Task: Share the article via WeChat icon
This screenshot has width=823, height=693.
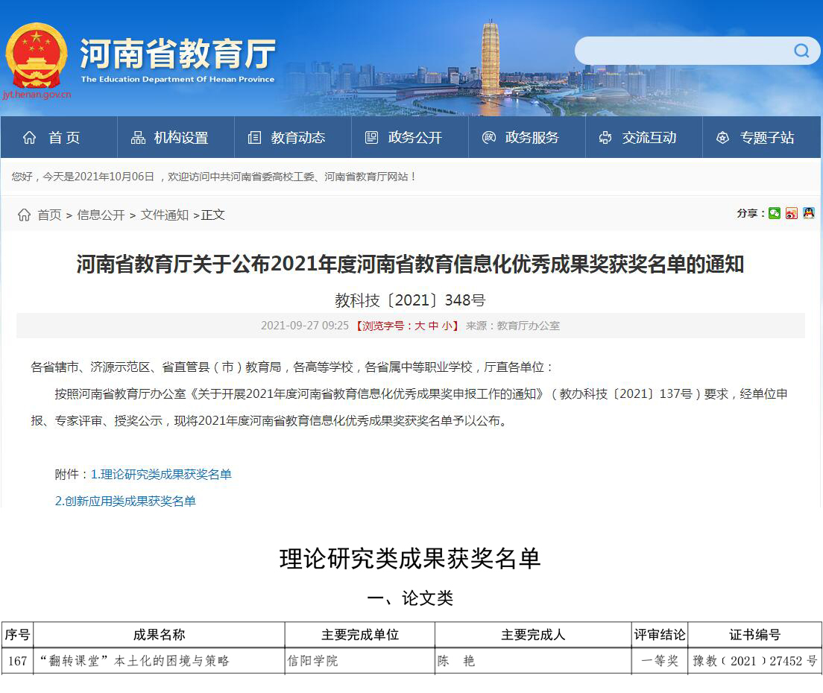Action: click(775, 214)
